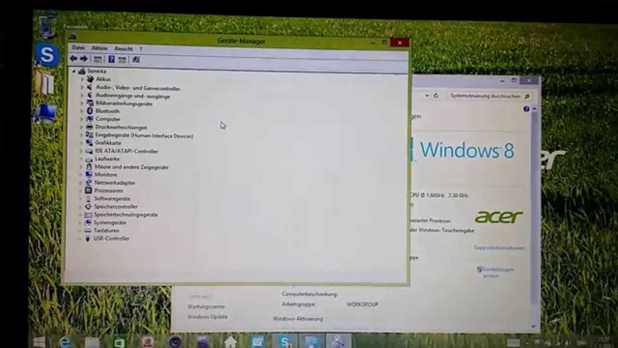Launch Internet Explorer from the taskbar
The height and width of the screenshot is (348, 618).
(65, 342)
